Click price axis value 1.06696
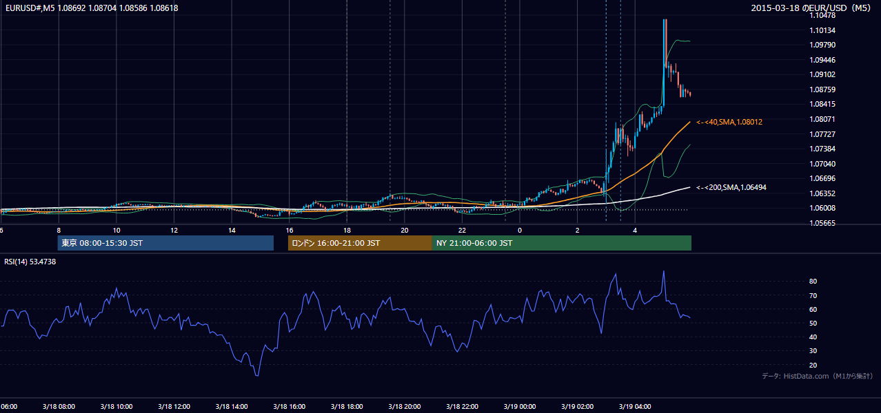This screenshot has width=881, height=413. click(x=823, y=178)
